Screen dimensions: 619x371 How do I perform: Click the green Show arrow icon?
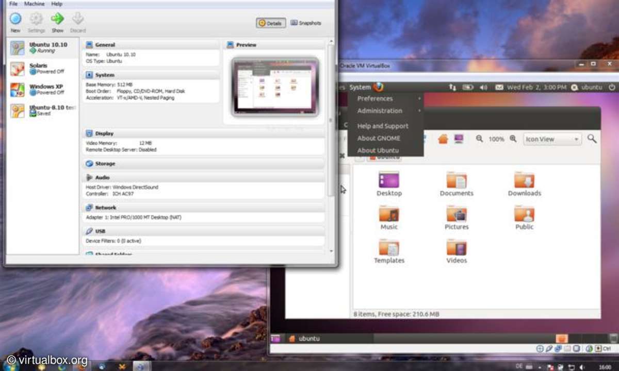[57, 19]
